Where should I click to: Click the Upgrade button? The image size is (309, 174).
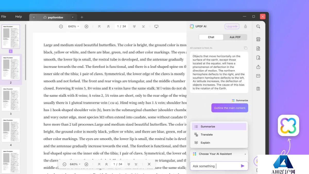pos(232,26)
